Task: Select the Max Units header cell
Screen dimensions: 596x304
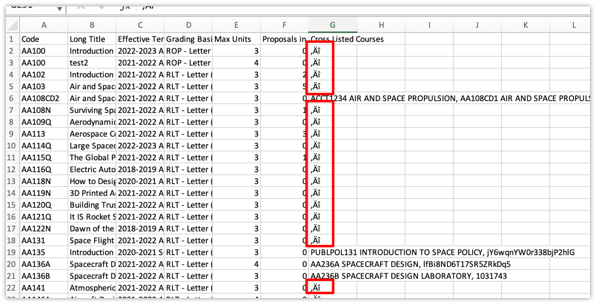Action: pyautogui.click(x=236, y=39)
